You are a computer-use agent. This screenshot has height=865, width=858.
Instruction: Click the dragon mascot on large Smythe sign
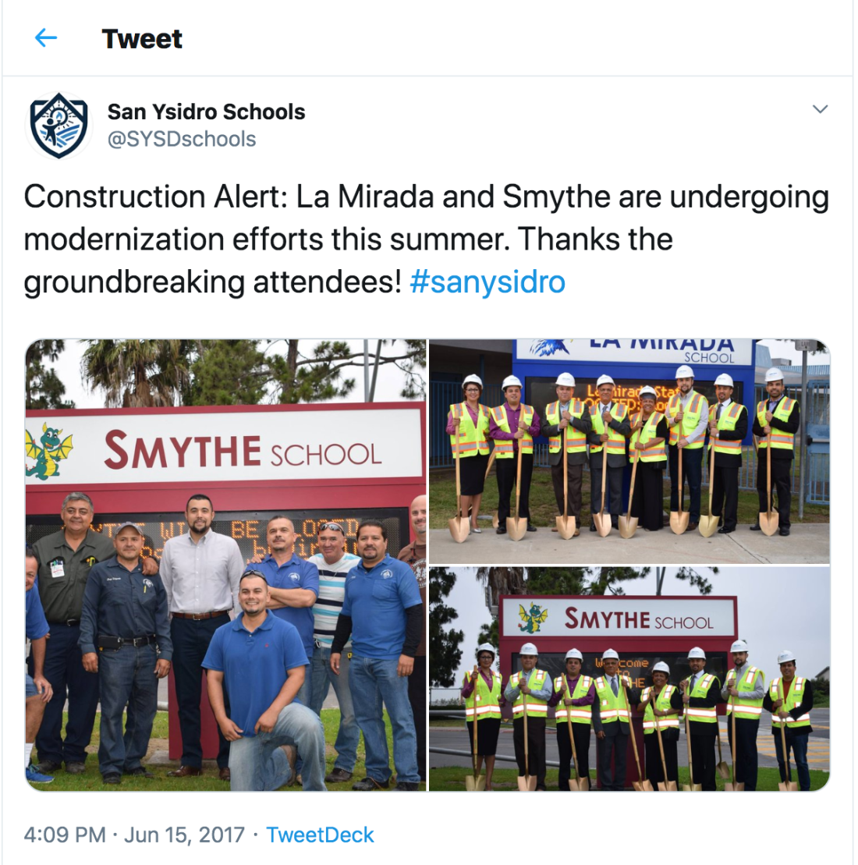48,449
